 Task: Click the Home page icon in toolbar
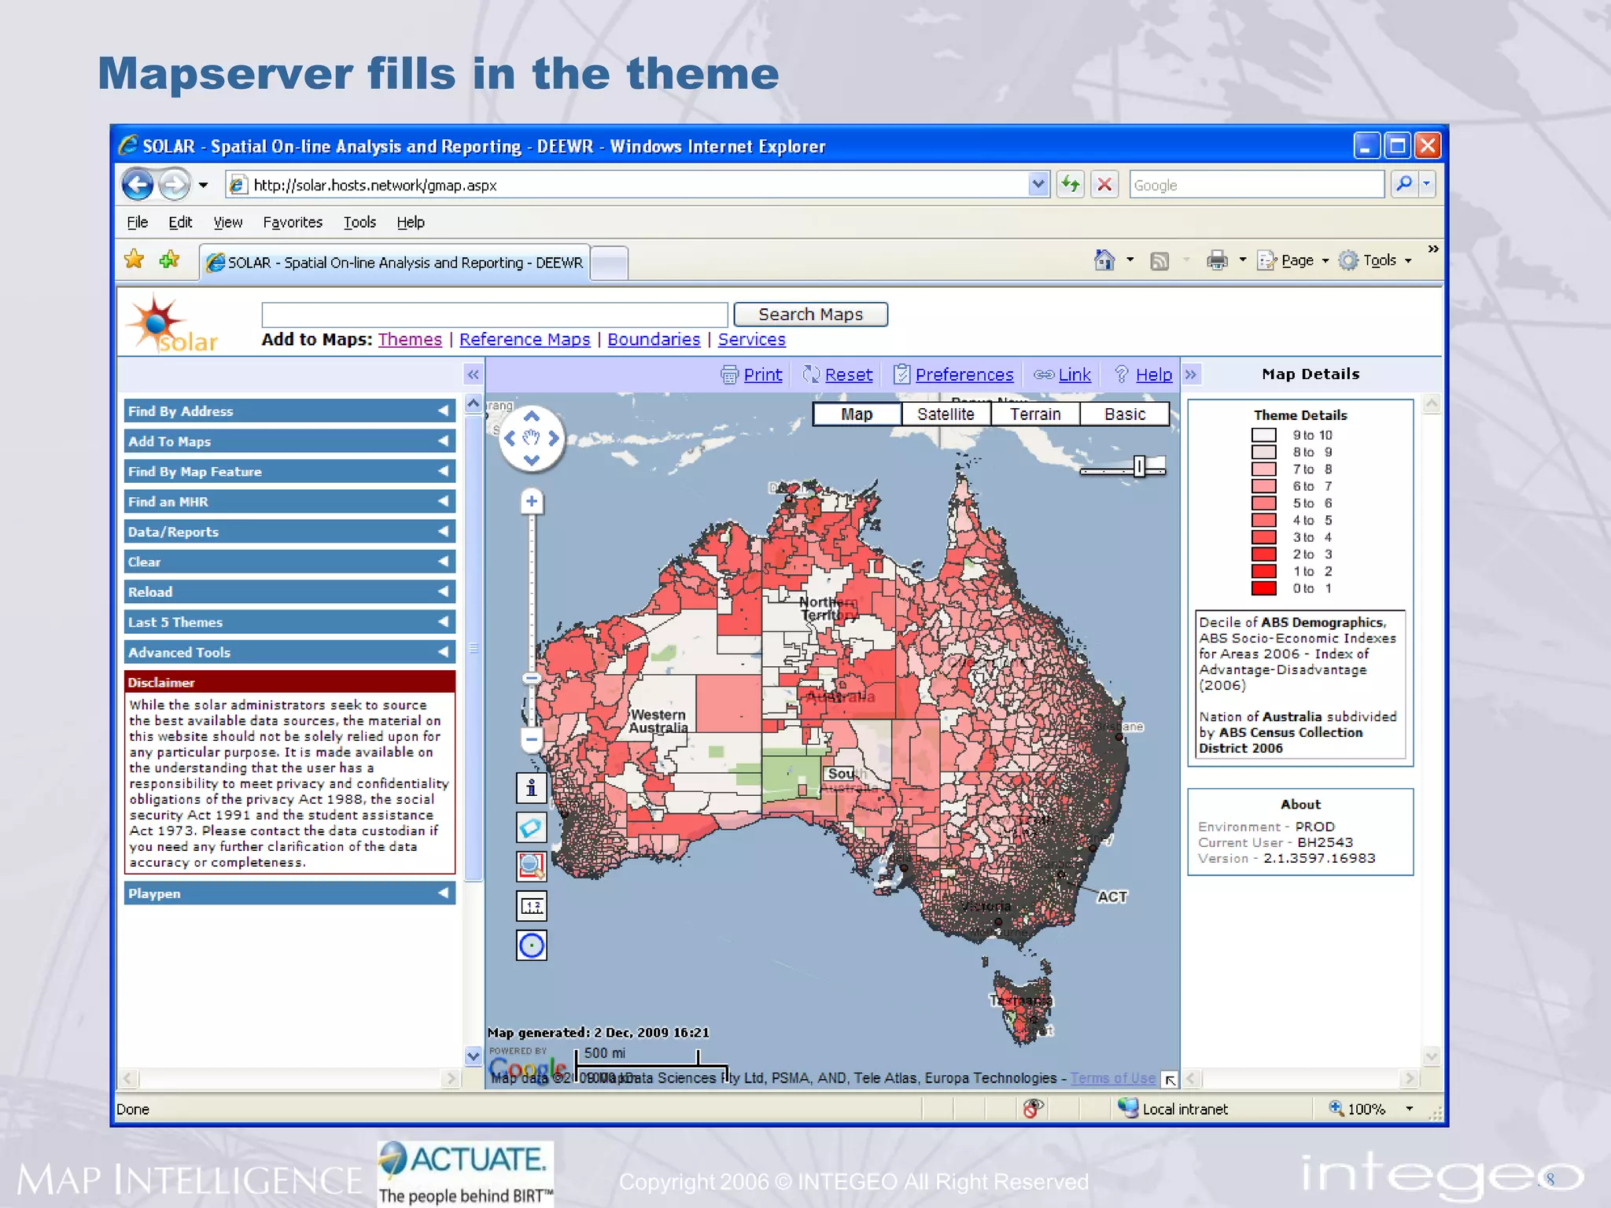[1104, 260]
